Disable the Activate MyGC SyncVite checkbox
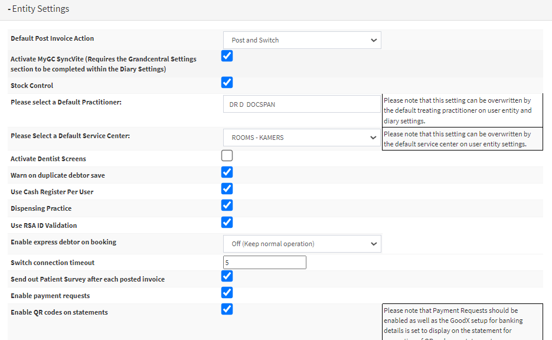Viewport: 552px width, 340px height. [227, 56]
